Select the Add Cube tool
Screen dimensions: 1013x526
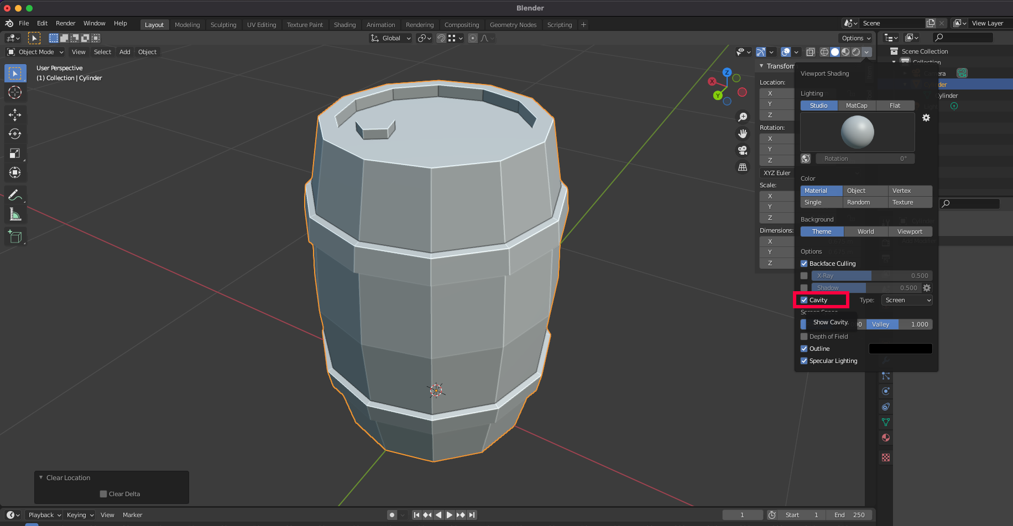pyautogui.click(x=15, y=237)
